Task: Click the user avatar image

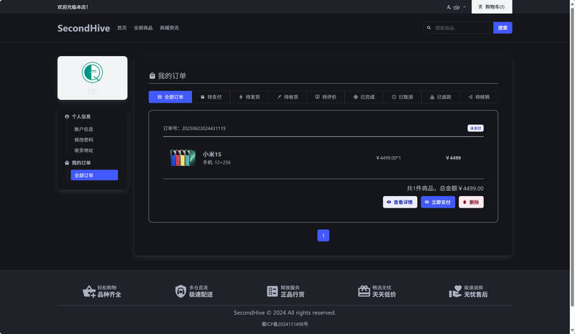Action: [x=93, y=73]
